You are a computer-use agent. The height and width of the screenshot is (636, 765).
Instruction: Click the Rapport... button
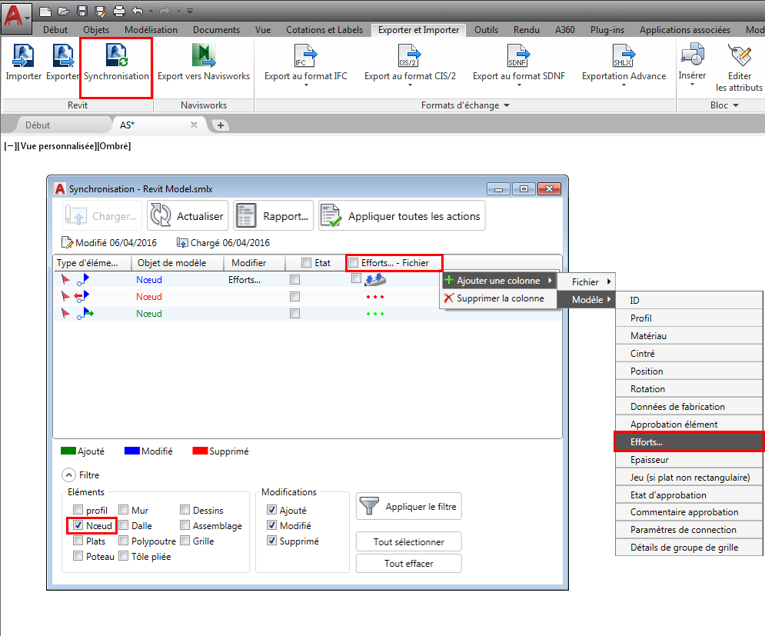(x=274, y=215)
